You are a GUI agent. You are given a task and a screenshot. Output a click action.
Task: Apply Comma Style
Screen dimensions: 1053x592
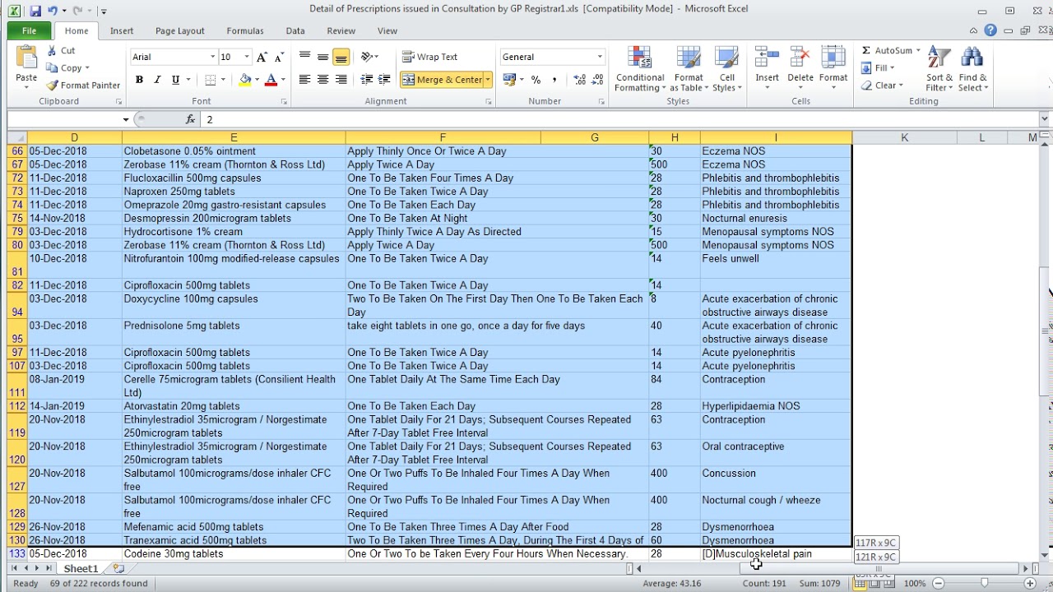(x=554, y=80)
